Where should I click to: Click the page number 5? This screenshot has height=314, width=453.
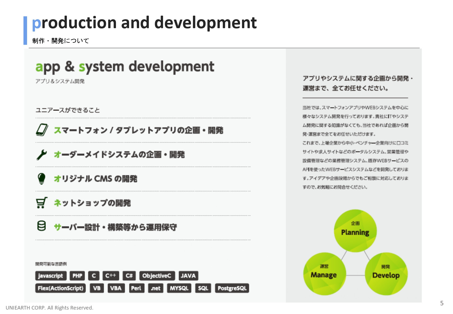[x=442, y=303]
